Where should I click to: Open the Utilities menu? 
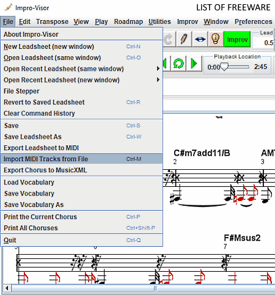tap(159, 21)
